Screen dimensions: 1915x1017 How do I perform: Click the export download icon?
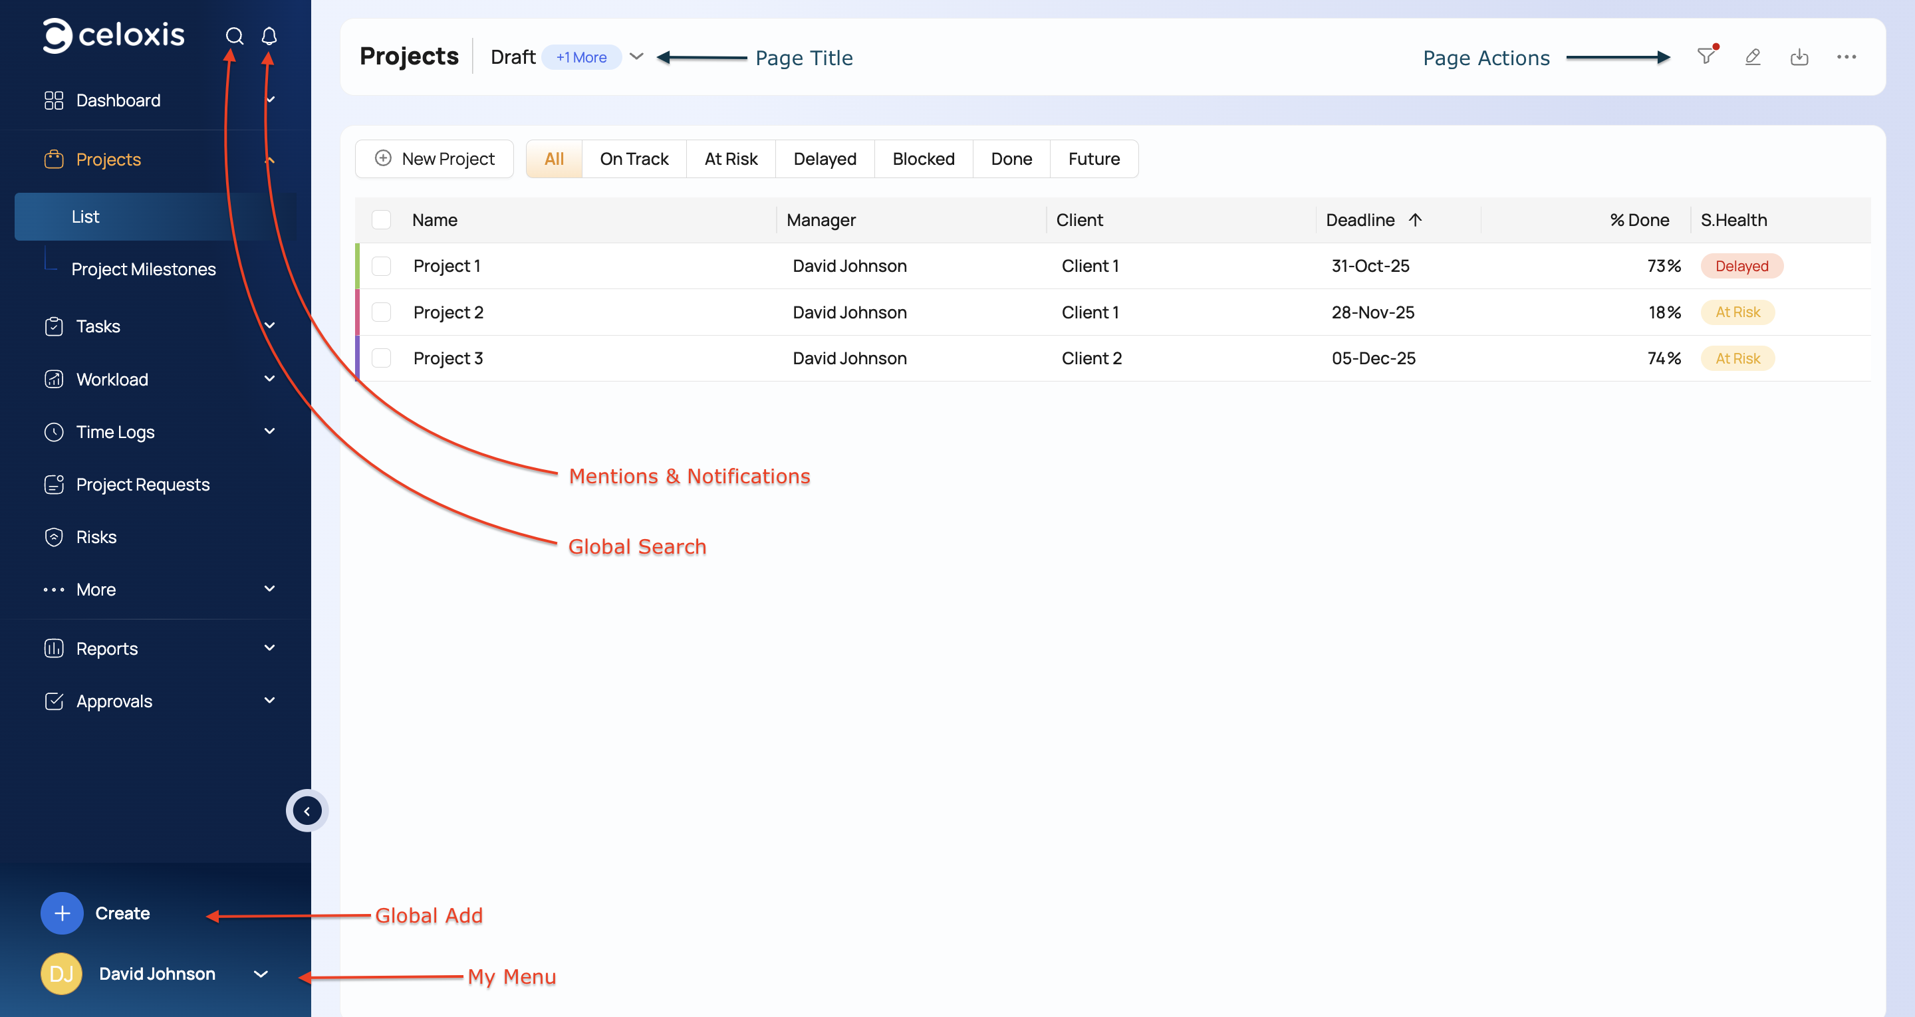pos(1799,56)
